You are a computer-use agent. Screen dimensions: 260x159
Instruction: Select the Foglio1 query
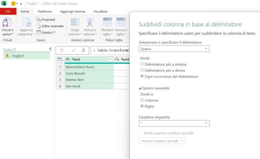coord(26,56)
